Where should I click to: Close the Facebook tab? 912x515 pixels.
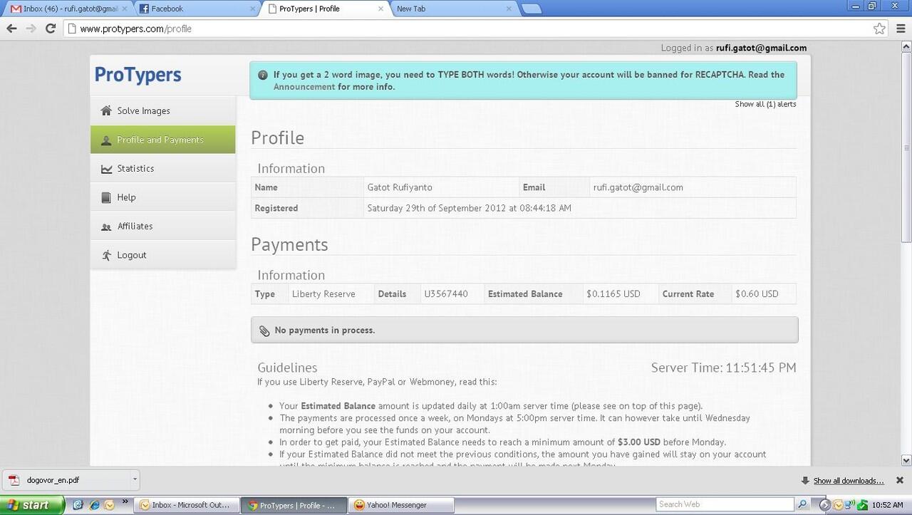click(x=252, y=9)
